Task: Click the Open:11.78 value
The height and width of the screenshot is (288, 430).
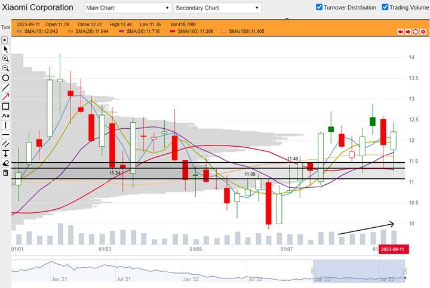Action: point(57,24)
